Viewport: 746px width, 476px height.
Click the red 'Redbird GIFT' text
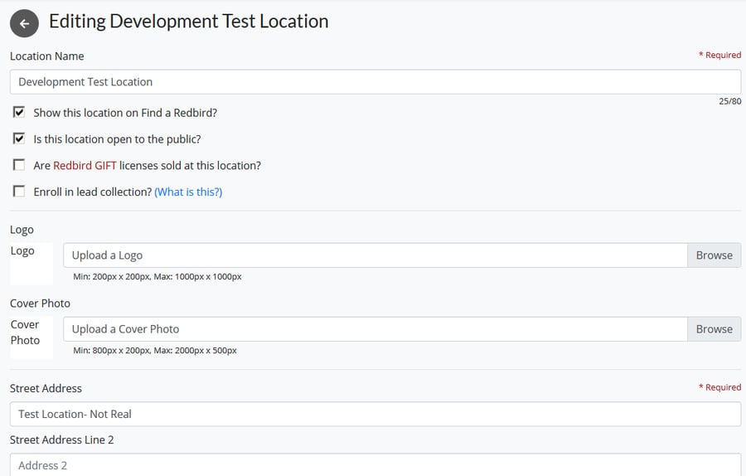click(85, 165)
